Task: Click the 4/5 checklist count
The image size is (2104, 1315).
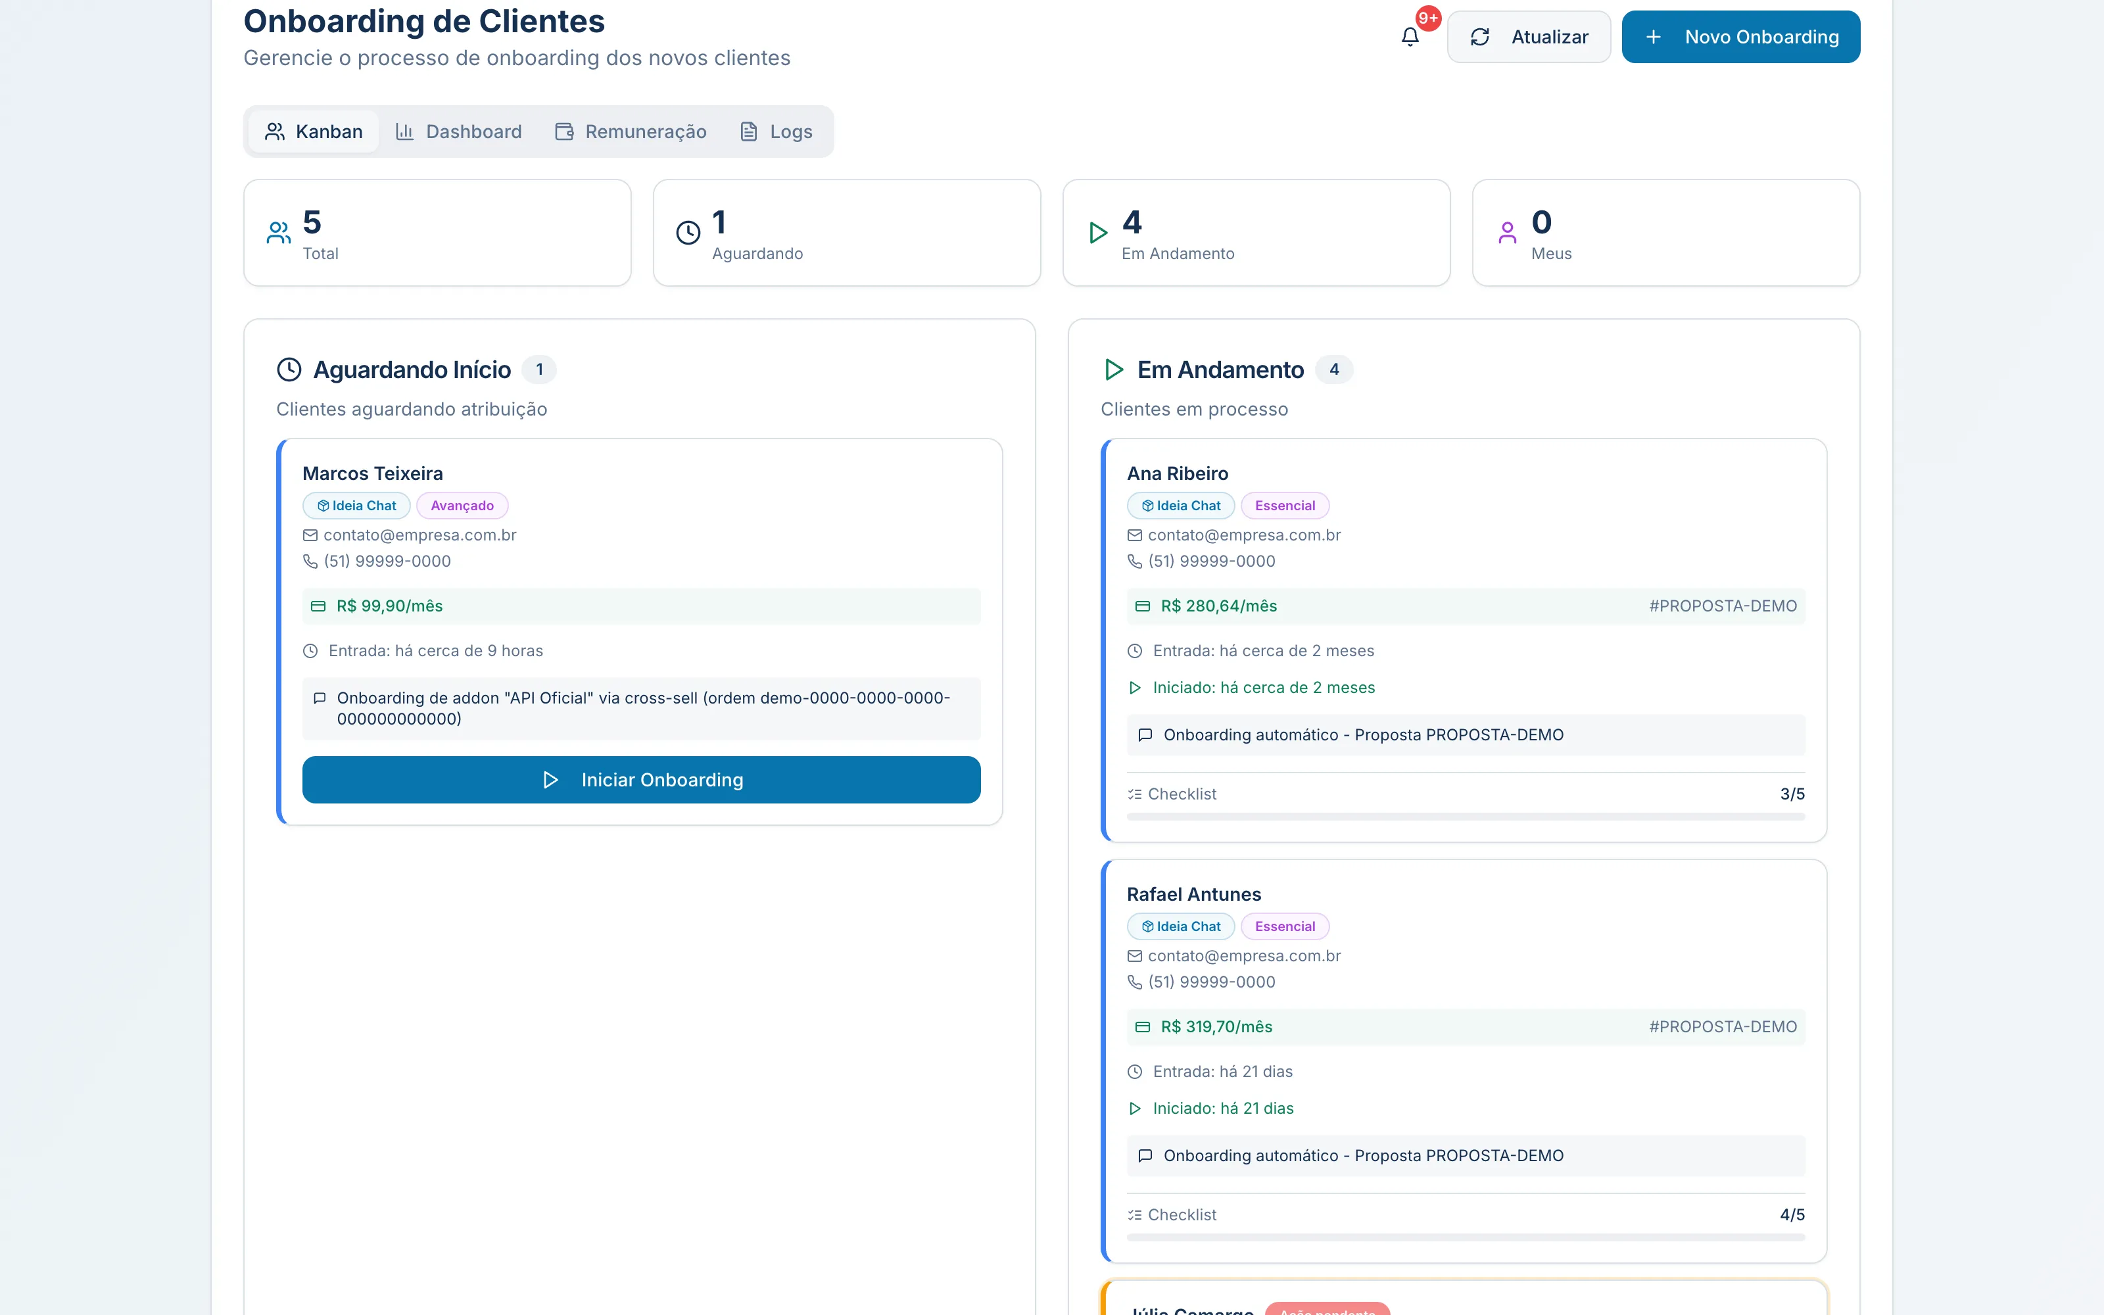Action: click(x=1792, y=1215)
